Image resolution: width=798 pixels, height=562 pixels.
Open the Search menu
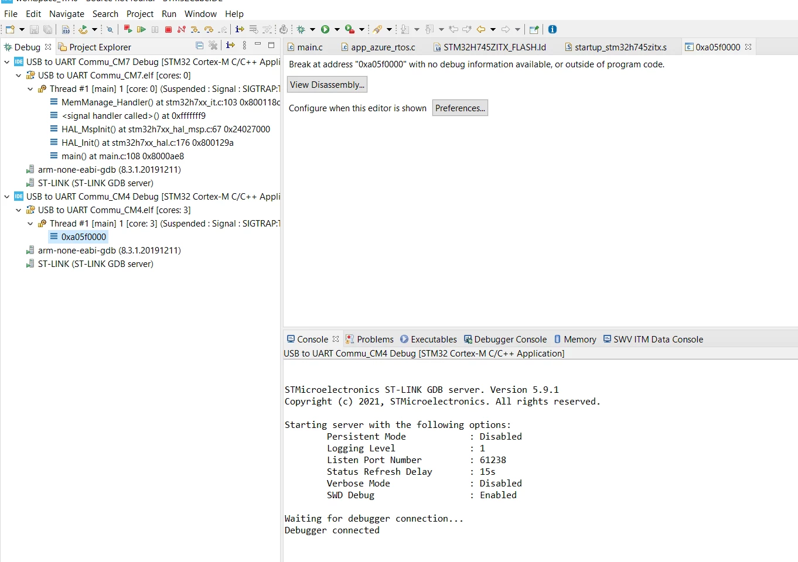point(105,13)
